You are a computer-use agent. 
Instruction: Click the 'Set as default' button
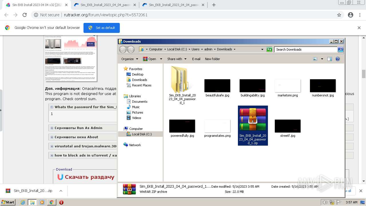[x=102, y=28]
